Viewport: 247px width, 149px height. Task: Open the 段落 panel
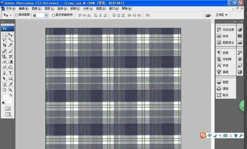coord(226,53)
